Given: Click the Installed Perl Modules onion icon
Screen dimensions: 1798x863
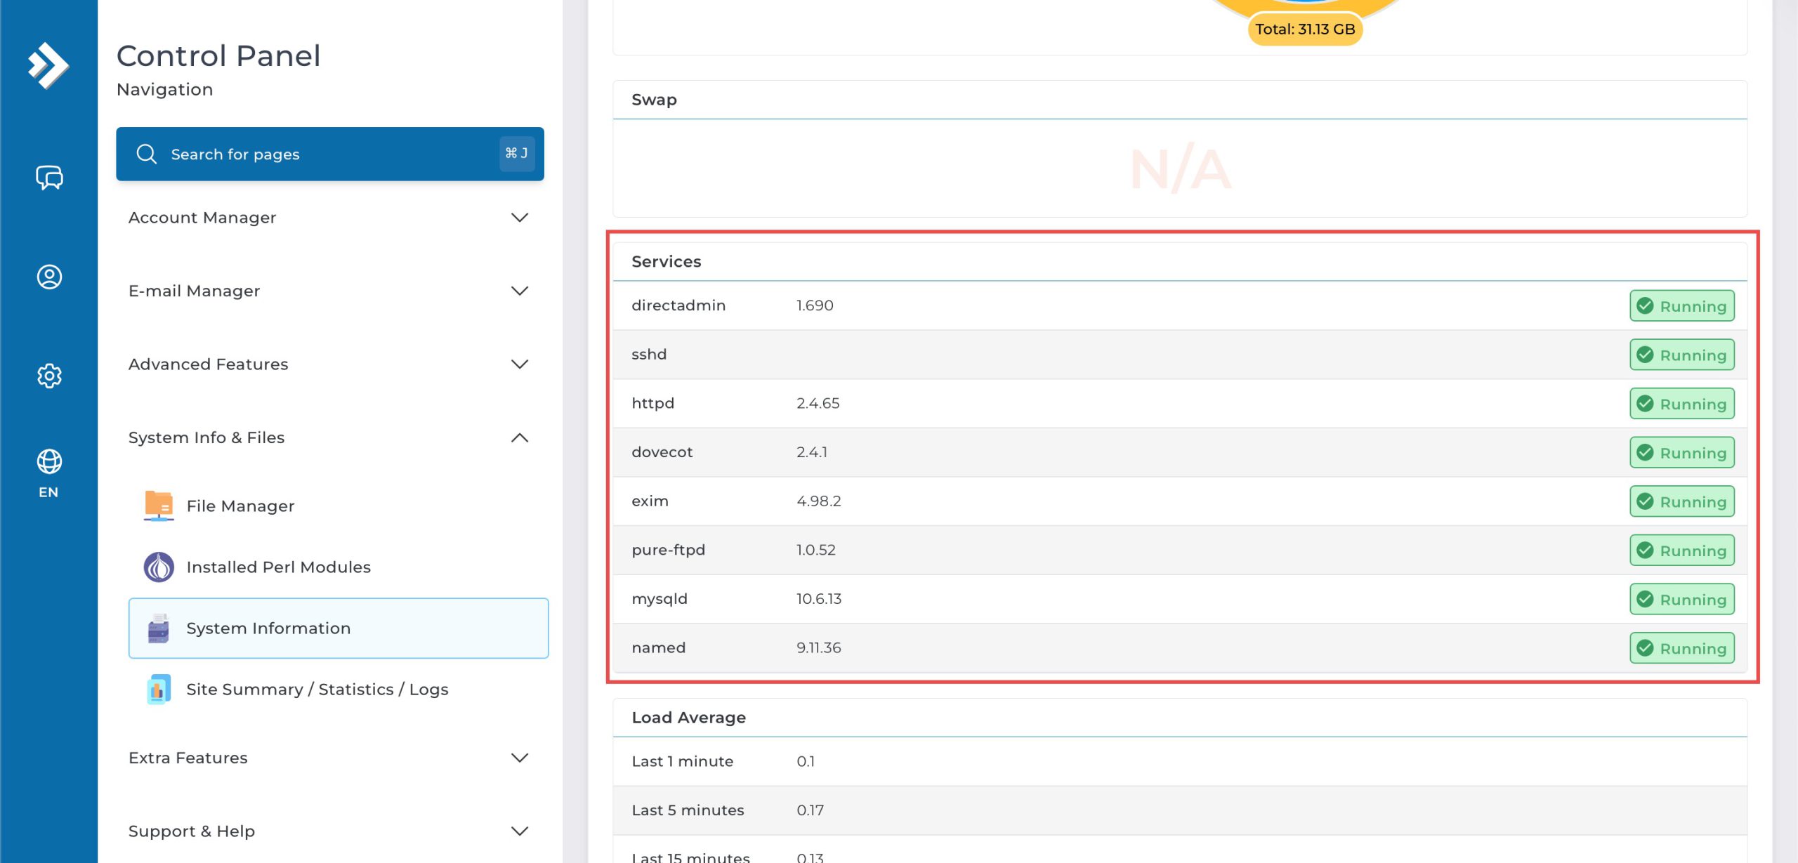Looking at the screenshot, I should click(159, 567).
